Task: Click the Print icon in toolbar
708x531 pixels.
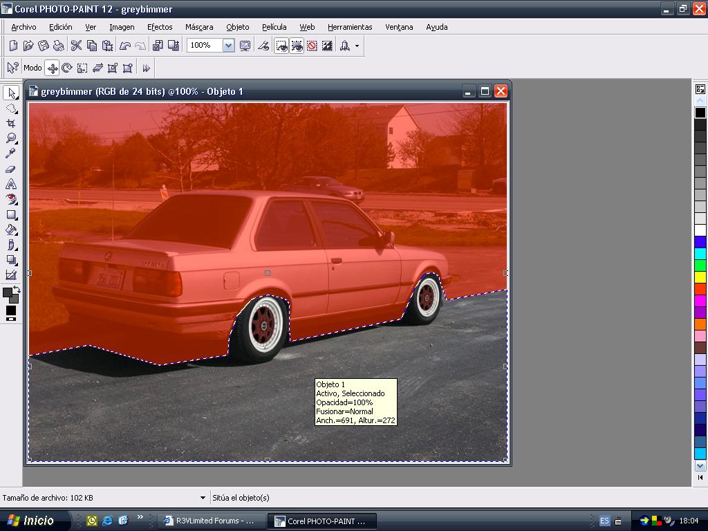Action: [59, 46]
